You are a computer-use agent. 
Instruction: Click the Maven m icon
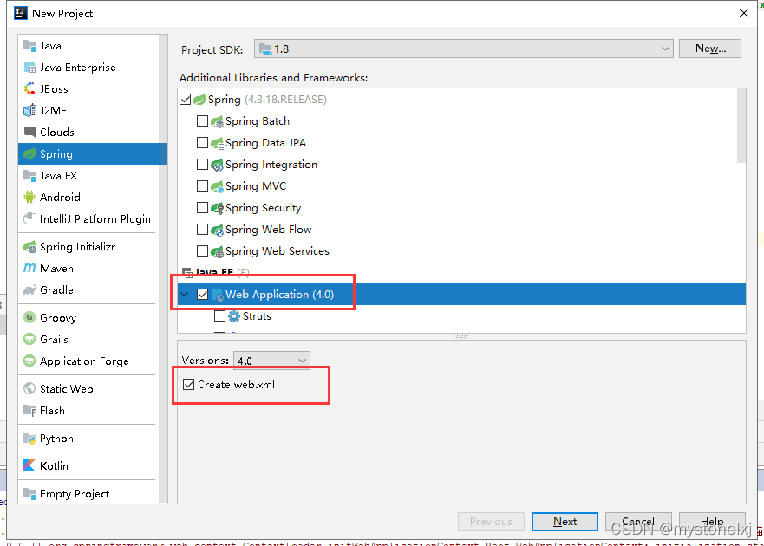[29, 269]
